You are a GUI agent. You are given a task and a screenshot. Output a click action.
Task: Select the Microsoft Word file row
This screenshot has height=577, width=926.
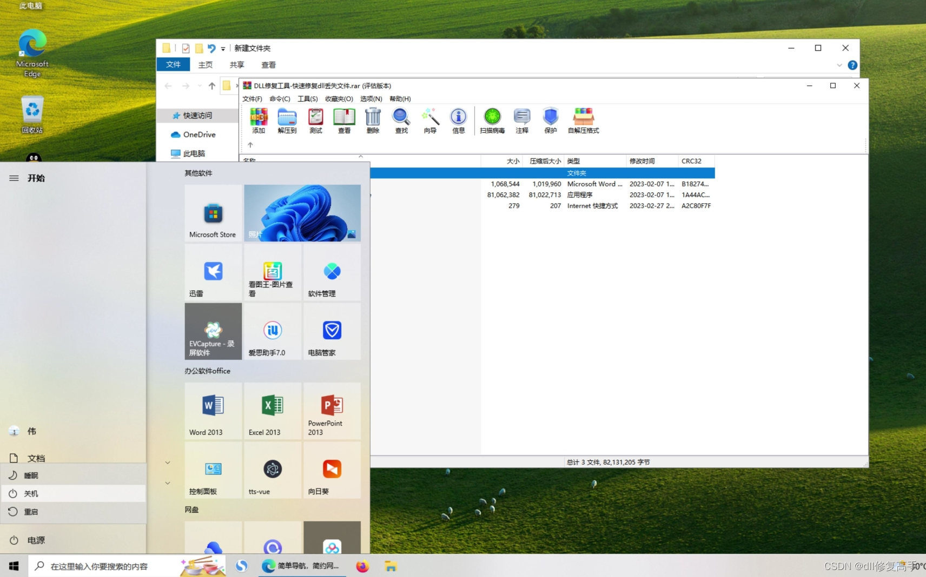[543, 184]
